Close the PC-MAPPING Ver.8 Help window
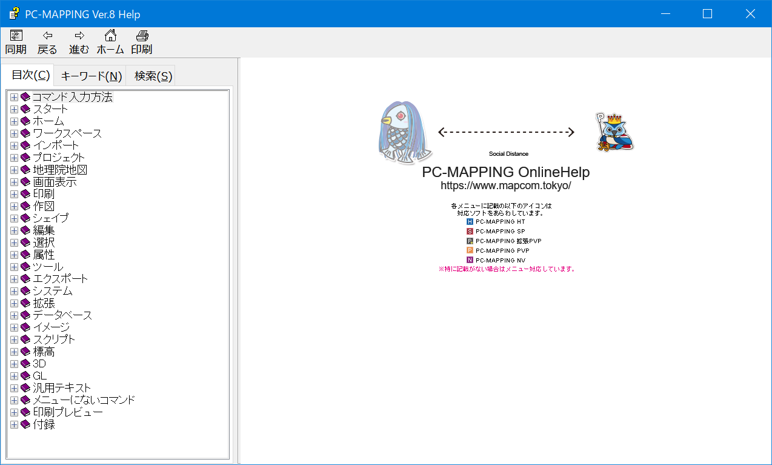 coord(750,14)
